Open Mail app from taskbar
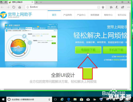Image resolution: width=133 pixels, height=102 pixels. click(x=88, y=100)
